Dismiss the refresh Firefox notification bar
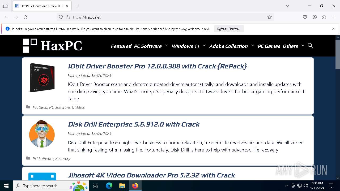The height and width of the screenshot is (191, 340). [333, 29]
